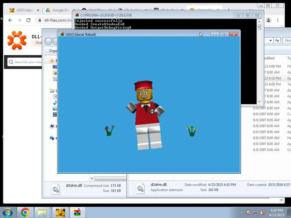Select the Libraries icon in Explorer sidebar
This screenshot has height=218, width=291.
(x=52, y=91)
